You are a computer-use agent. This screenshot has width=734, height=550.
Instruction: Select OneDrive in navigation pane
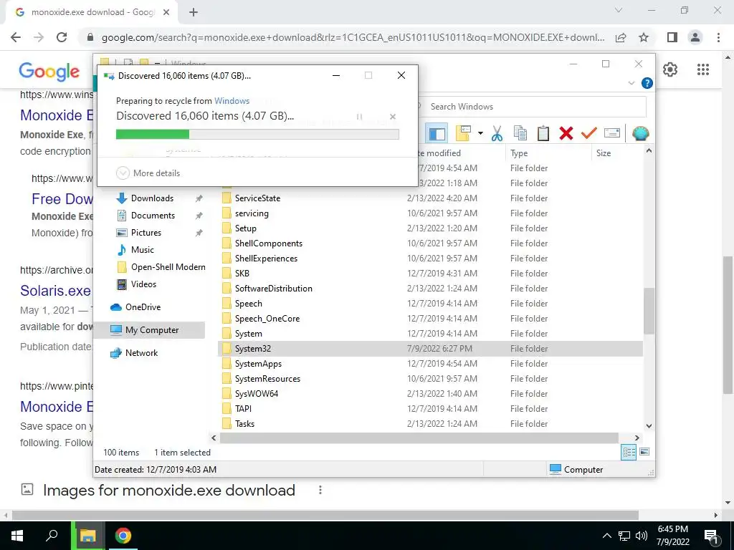pos(143,307)
